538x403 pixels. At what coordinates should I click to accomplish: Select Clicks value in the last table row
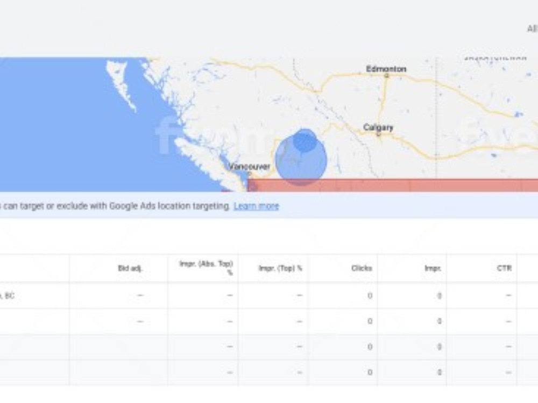[370, 372]
